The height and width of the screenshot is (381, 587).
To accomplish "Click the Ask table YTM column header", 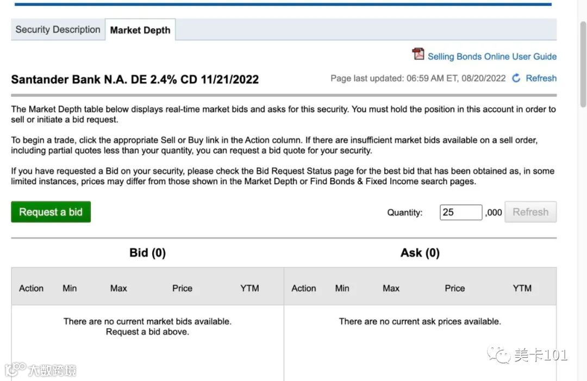I will point(522,288).
